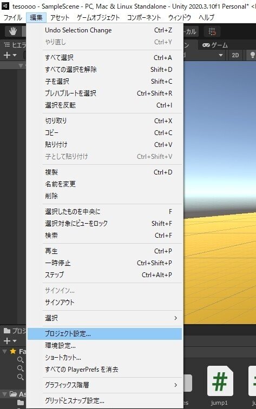Close the 編集 menu in menu bar
256x409 pixels.
click(x=36, y=17)
